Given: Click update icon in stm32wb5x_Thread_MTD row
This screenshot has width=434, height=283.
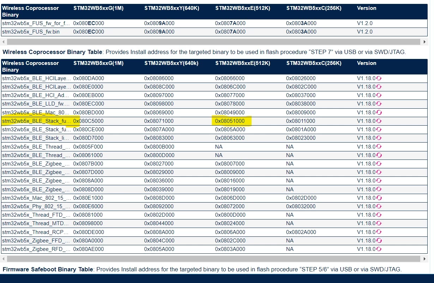Looking at the screenshot, I should click(379, 223).
